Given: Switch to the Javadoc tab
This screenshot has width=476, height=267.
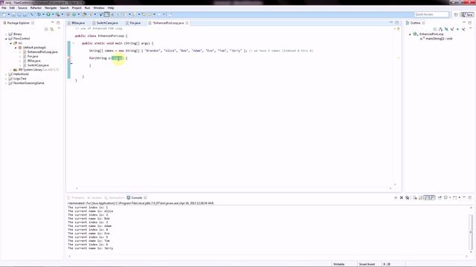Looking at the screenshot, I should (95, 198).
